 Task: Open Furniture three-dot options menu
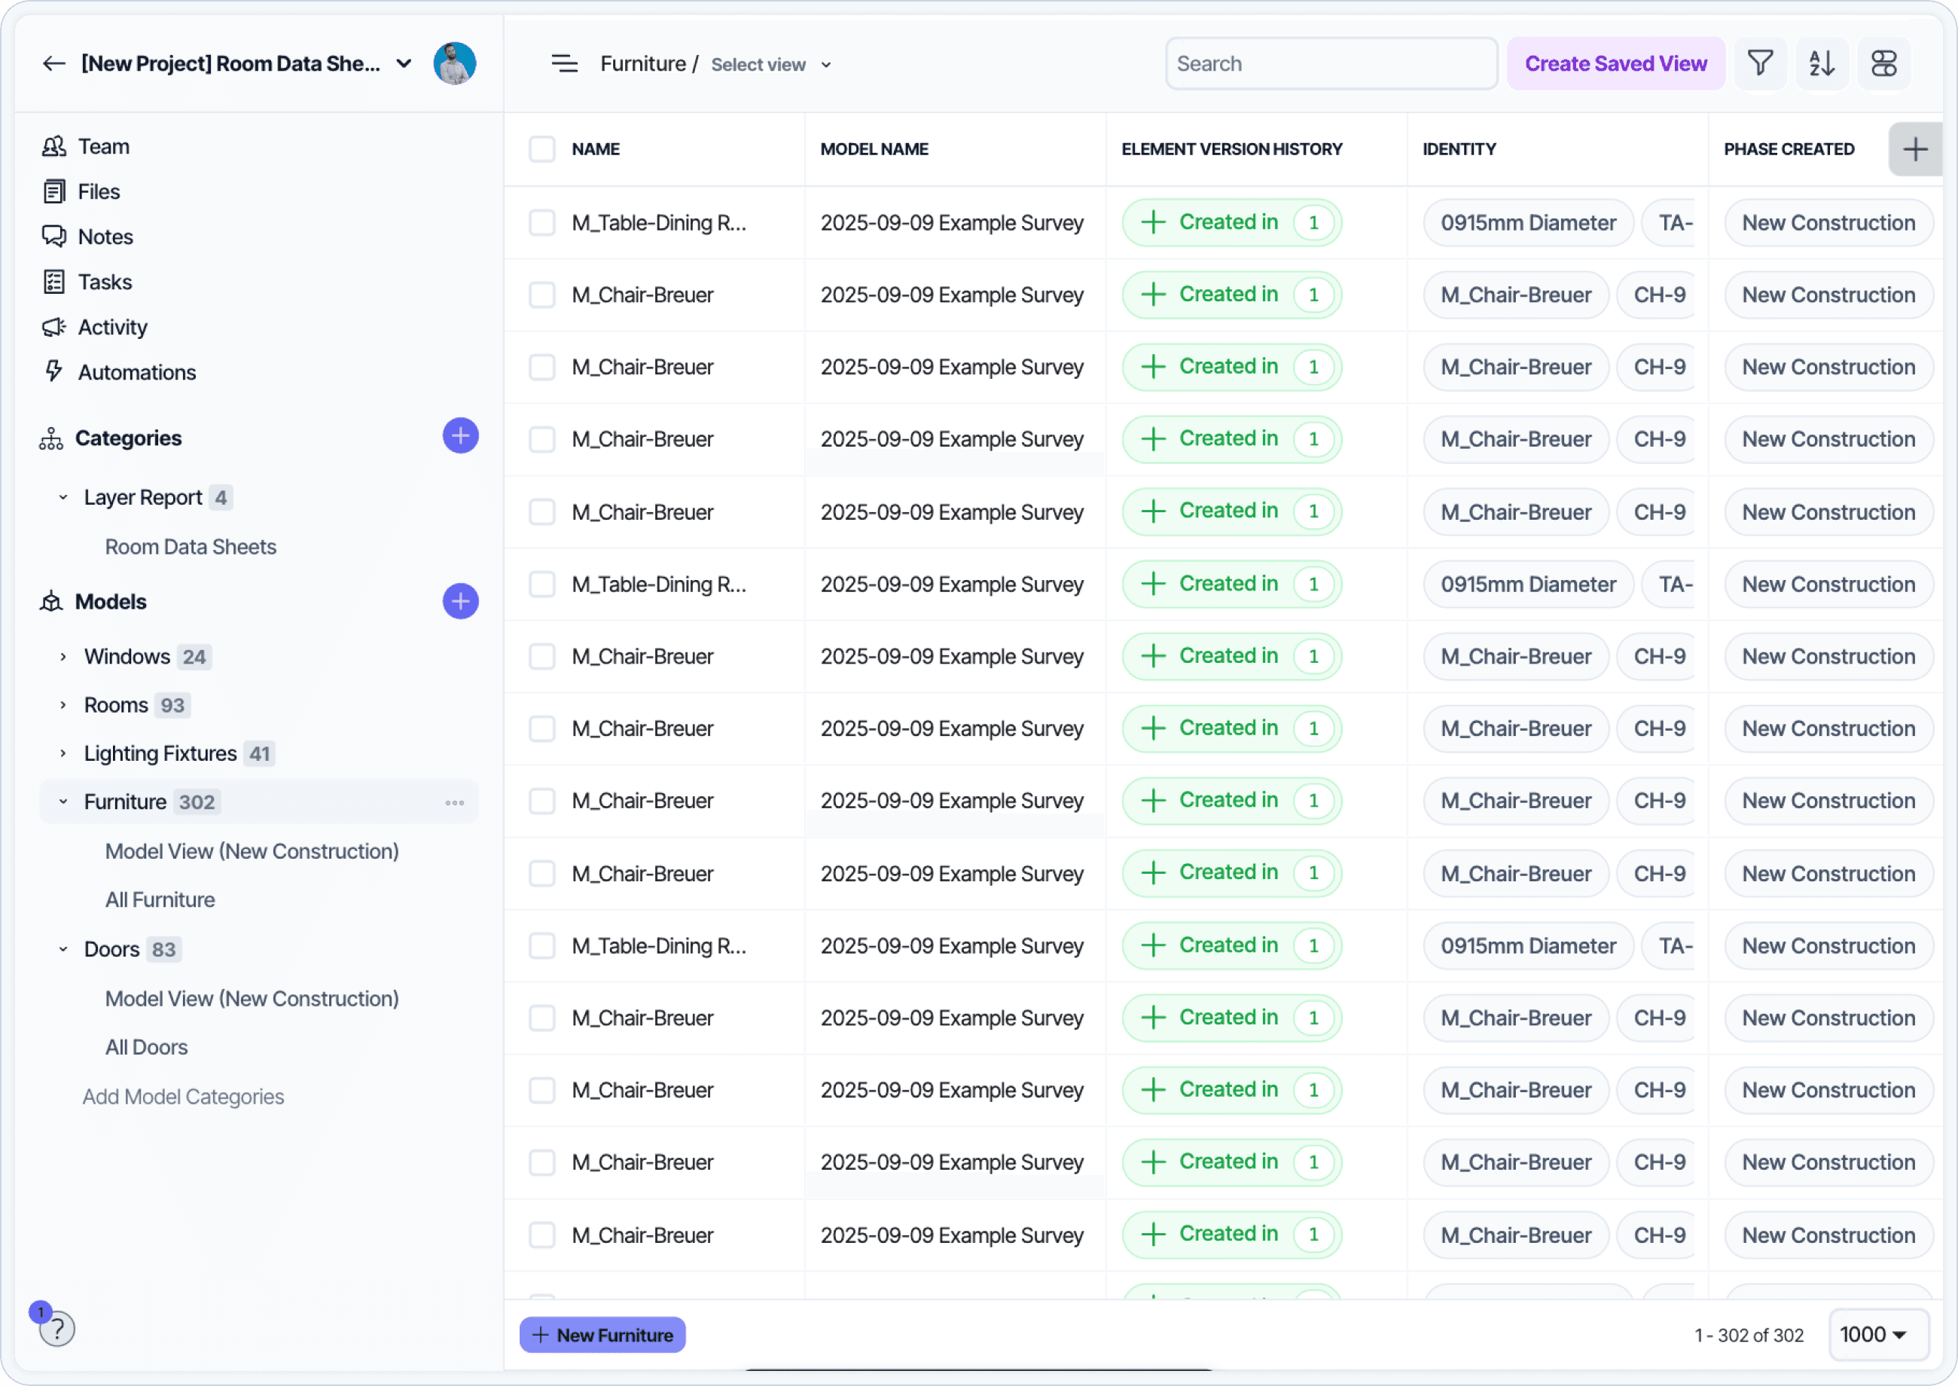(455, 802)
